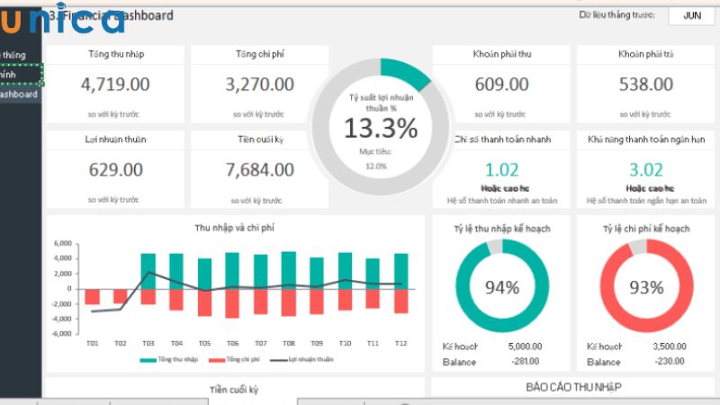Select the 'Tổng thu nhập' 4,719.00 card

point(115,85)
